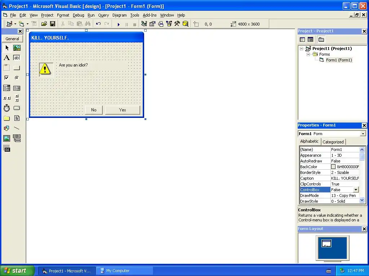Open the Add Project dropdown arrow
369x276 pixels.
[15, 24]
